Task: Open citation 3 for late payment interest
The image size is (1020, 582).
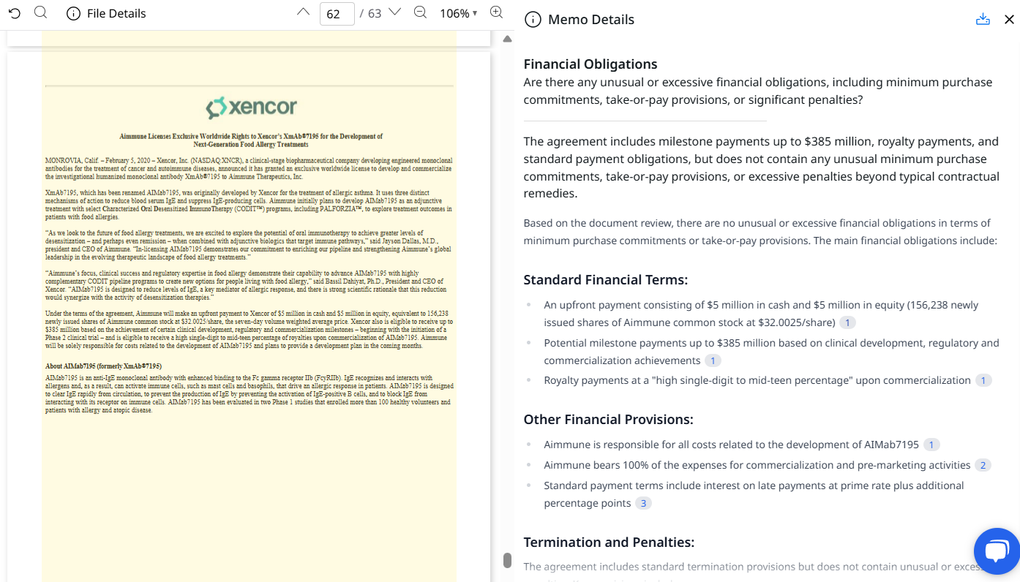Action: click(x=643, y=503)
